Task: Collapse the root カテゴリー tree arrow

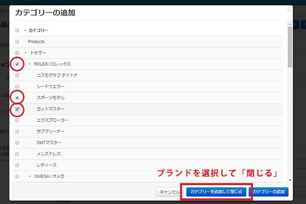Action: coord(25,31)
